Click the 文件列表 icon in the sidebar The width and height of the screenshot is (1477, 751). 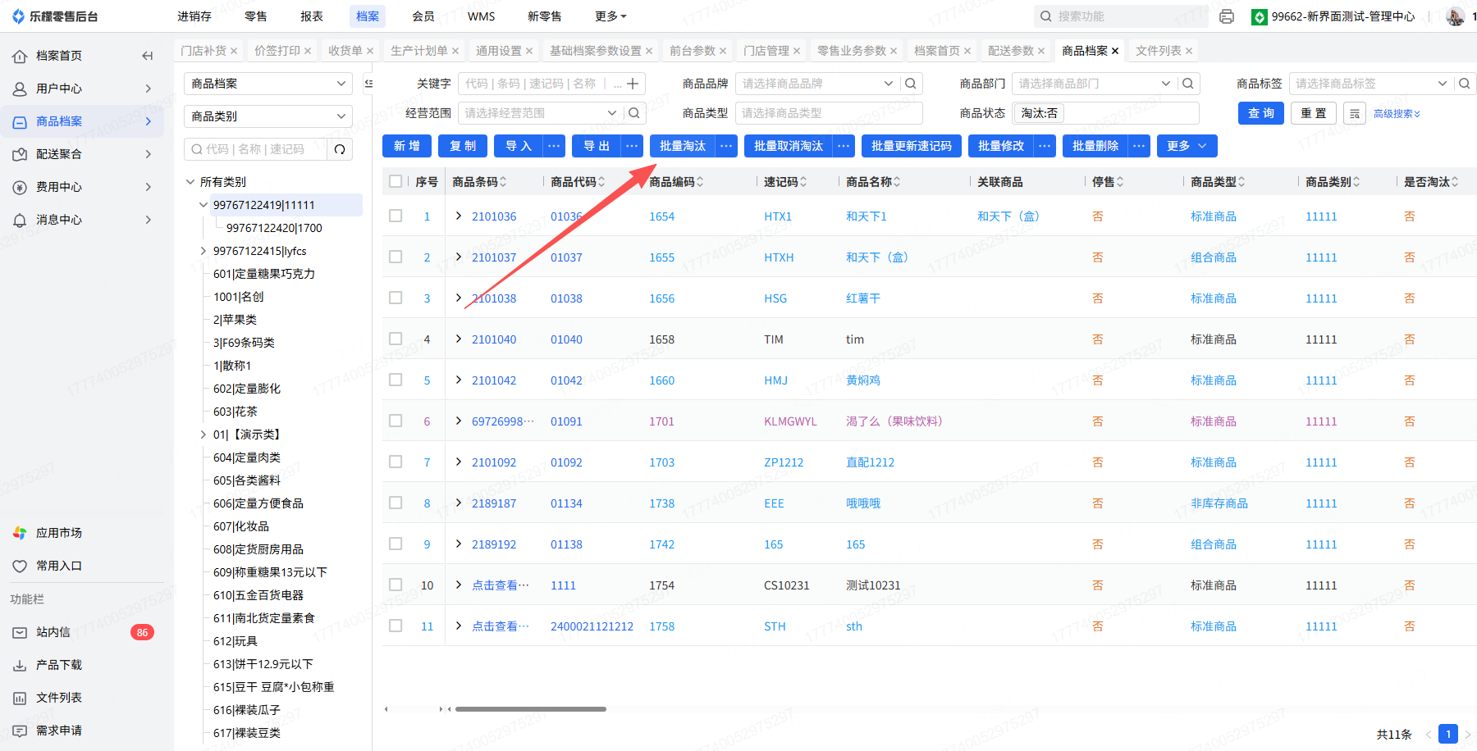click(20, 698)
